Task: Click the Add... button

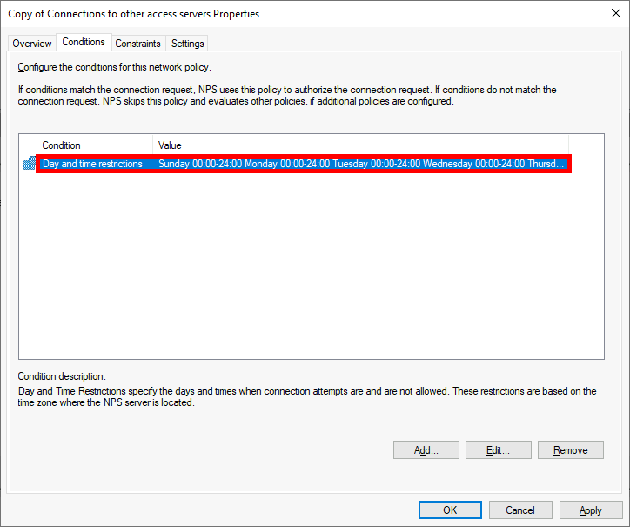Action: tap(426, 449)
